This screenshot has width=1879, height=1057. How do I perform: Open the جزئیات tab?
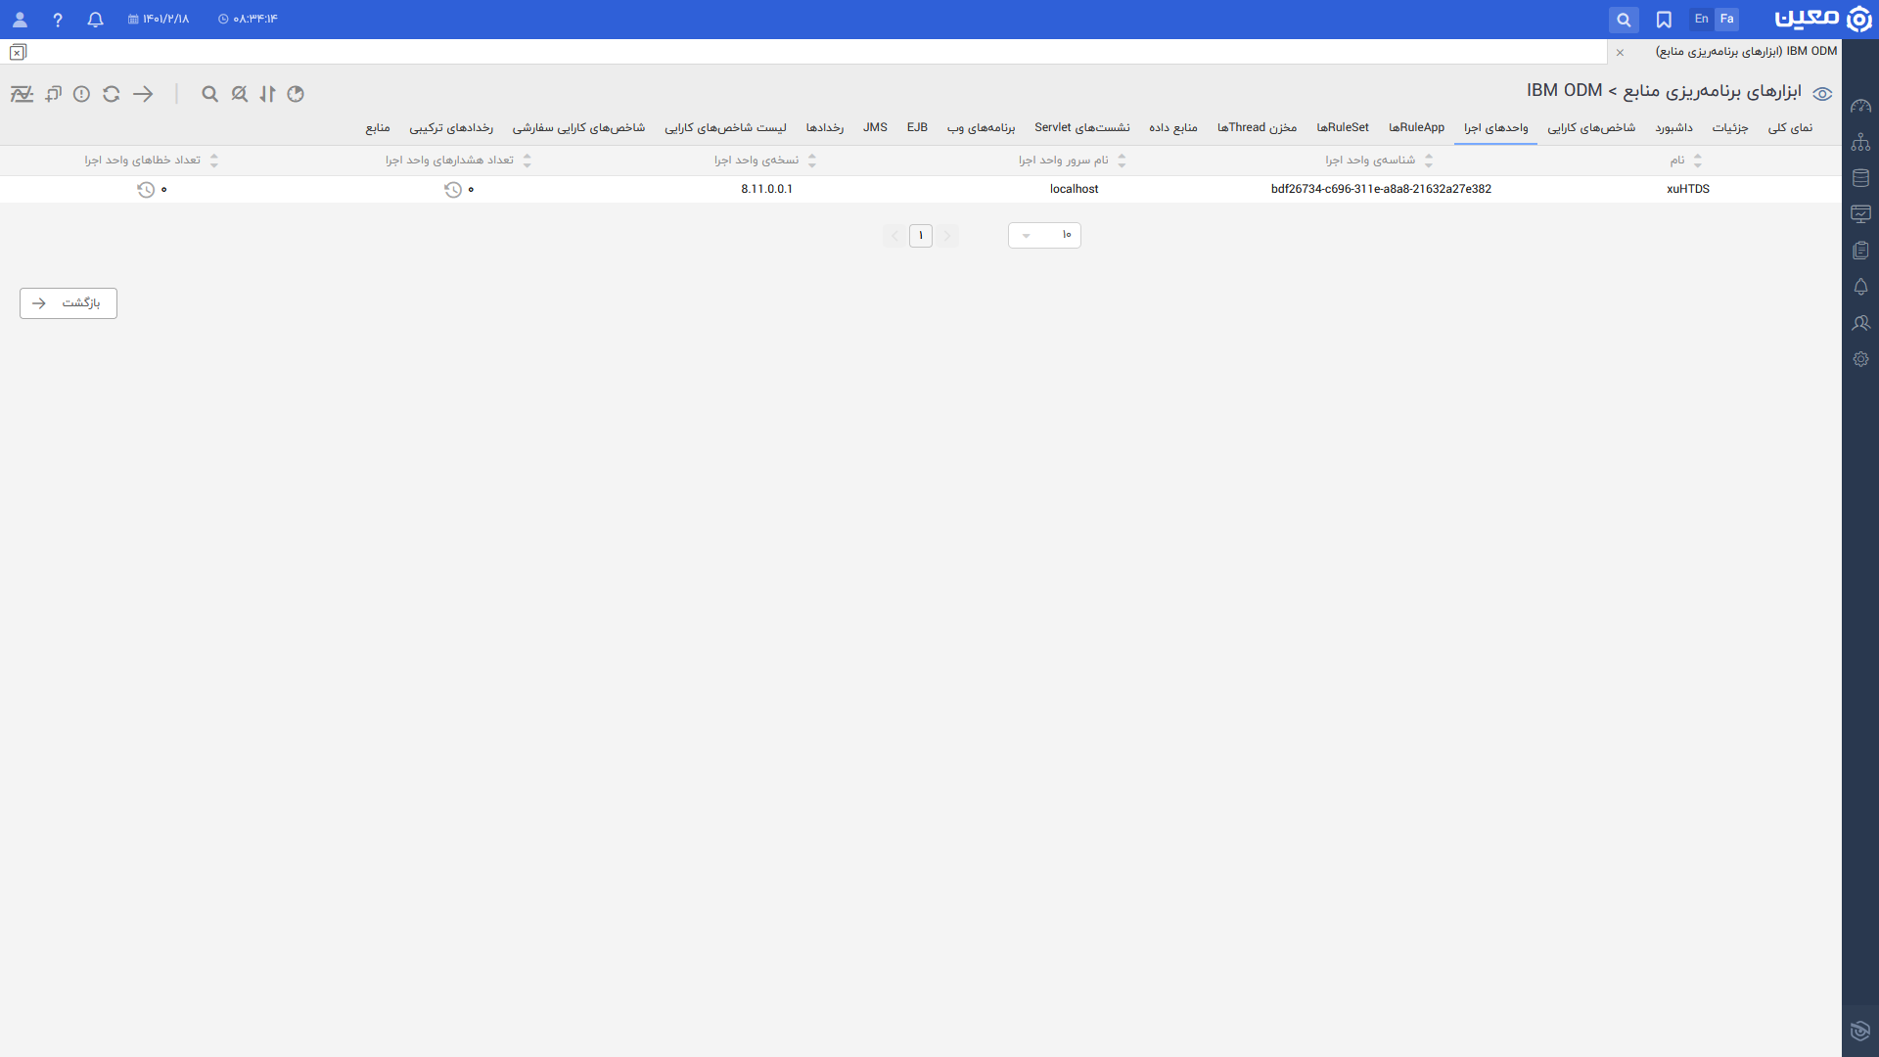pyautogui.click(x=1730, y=128)
